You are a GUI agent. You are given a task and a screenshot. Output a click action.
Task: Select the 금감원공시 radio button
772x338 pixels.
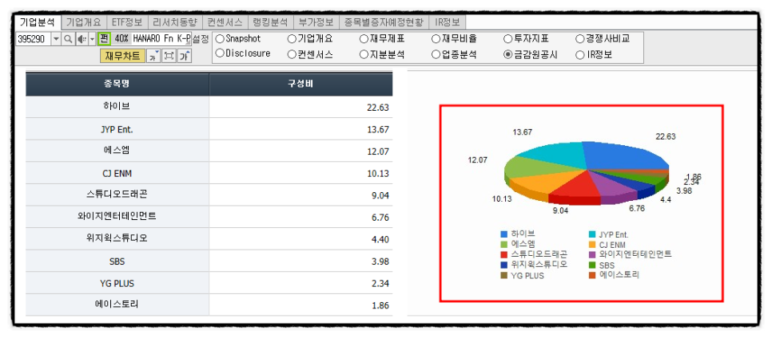point(508,54)
